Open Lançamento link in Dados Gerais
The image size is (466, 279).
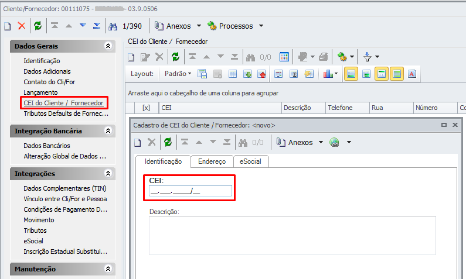[40, 92]
